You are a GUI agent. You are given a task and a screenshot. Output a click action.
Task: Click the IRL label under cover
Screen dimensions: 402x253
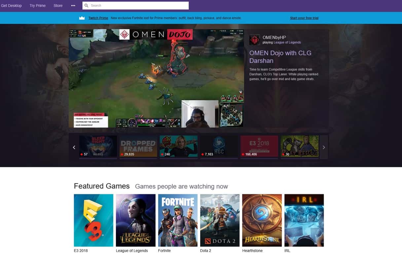pyautogui.click(x=287, y=251)
